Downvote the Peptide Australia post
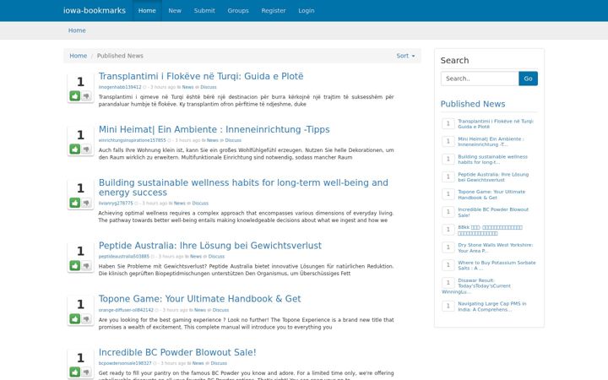 86,266
